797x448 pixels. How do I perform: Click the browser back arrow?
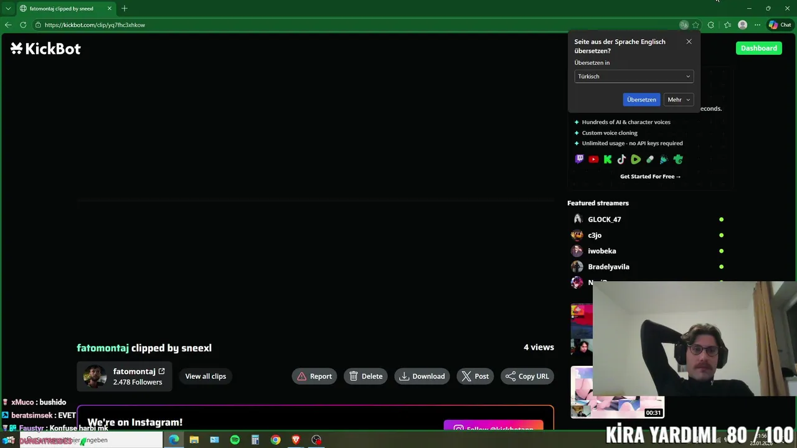pos(7,25)
